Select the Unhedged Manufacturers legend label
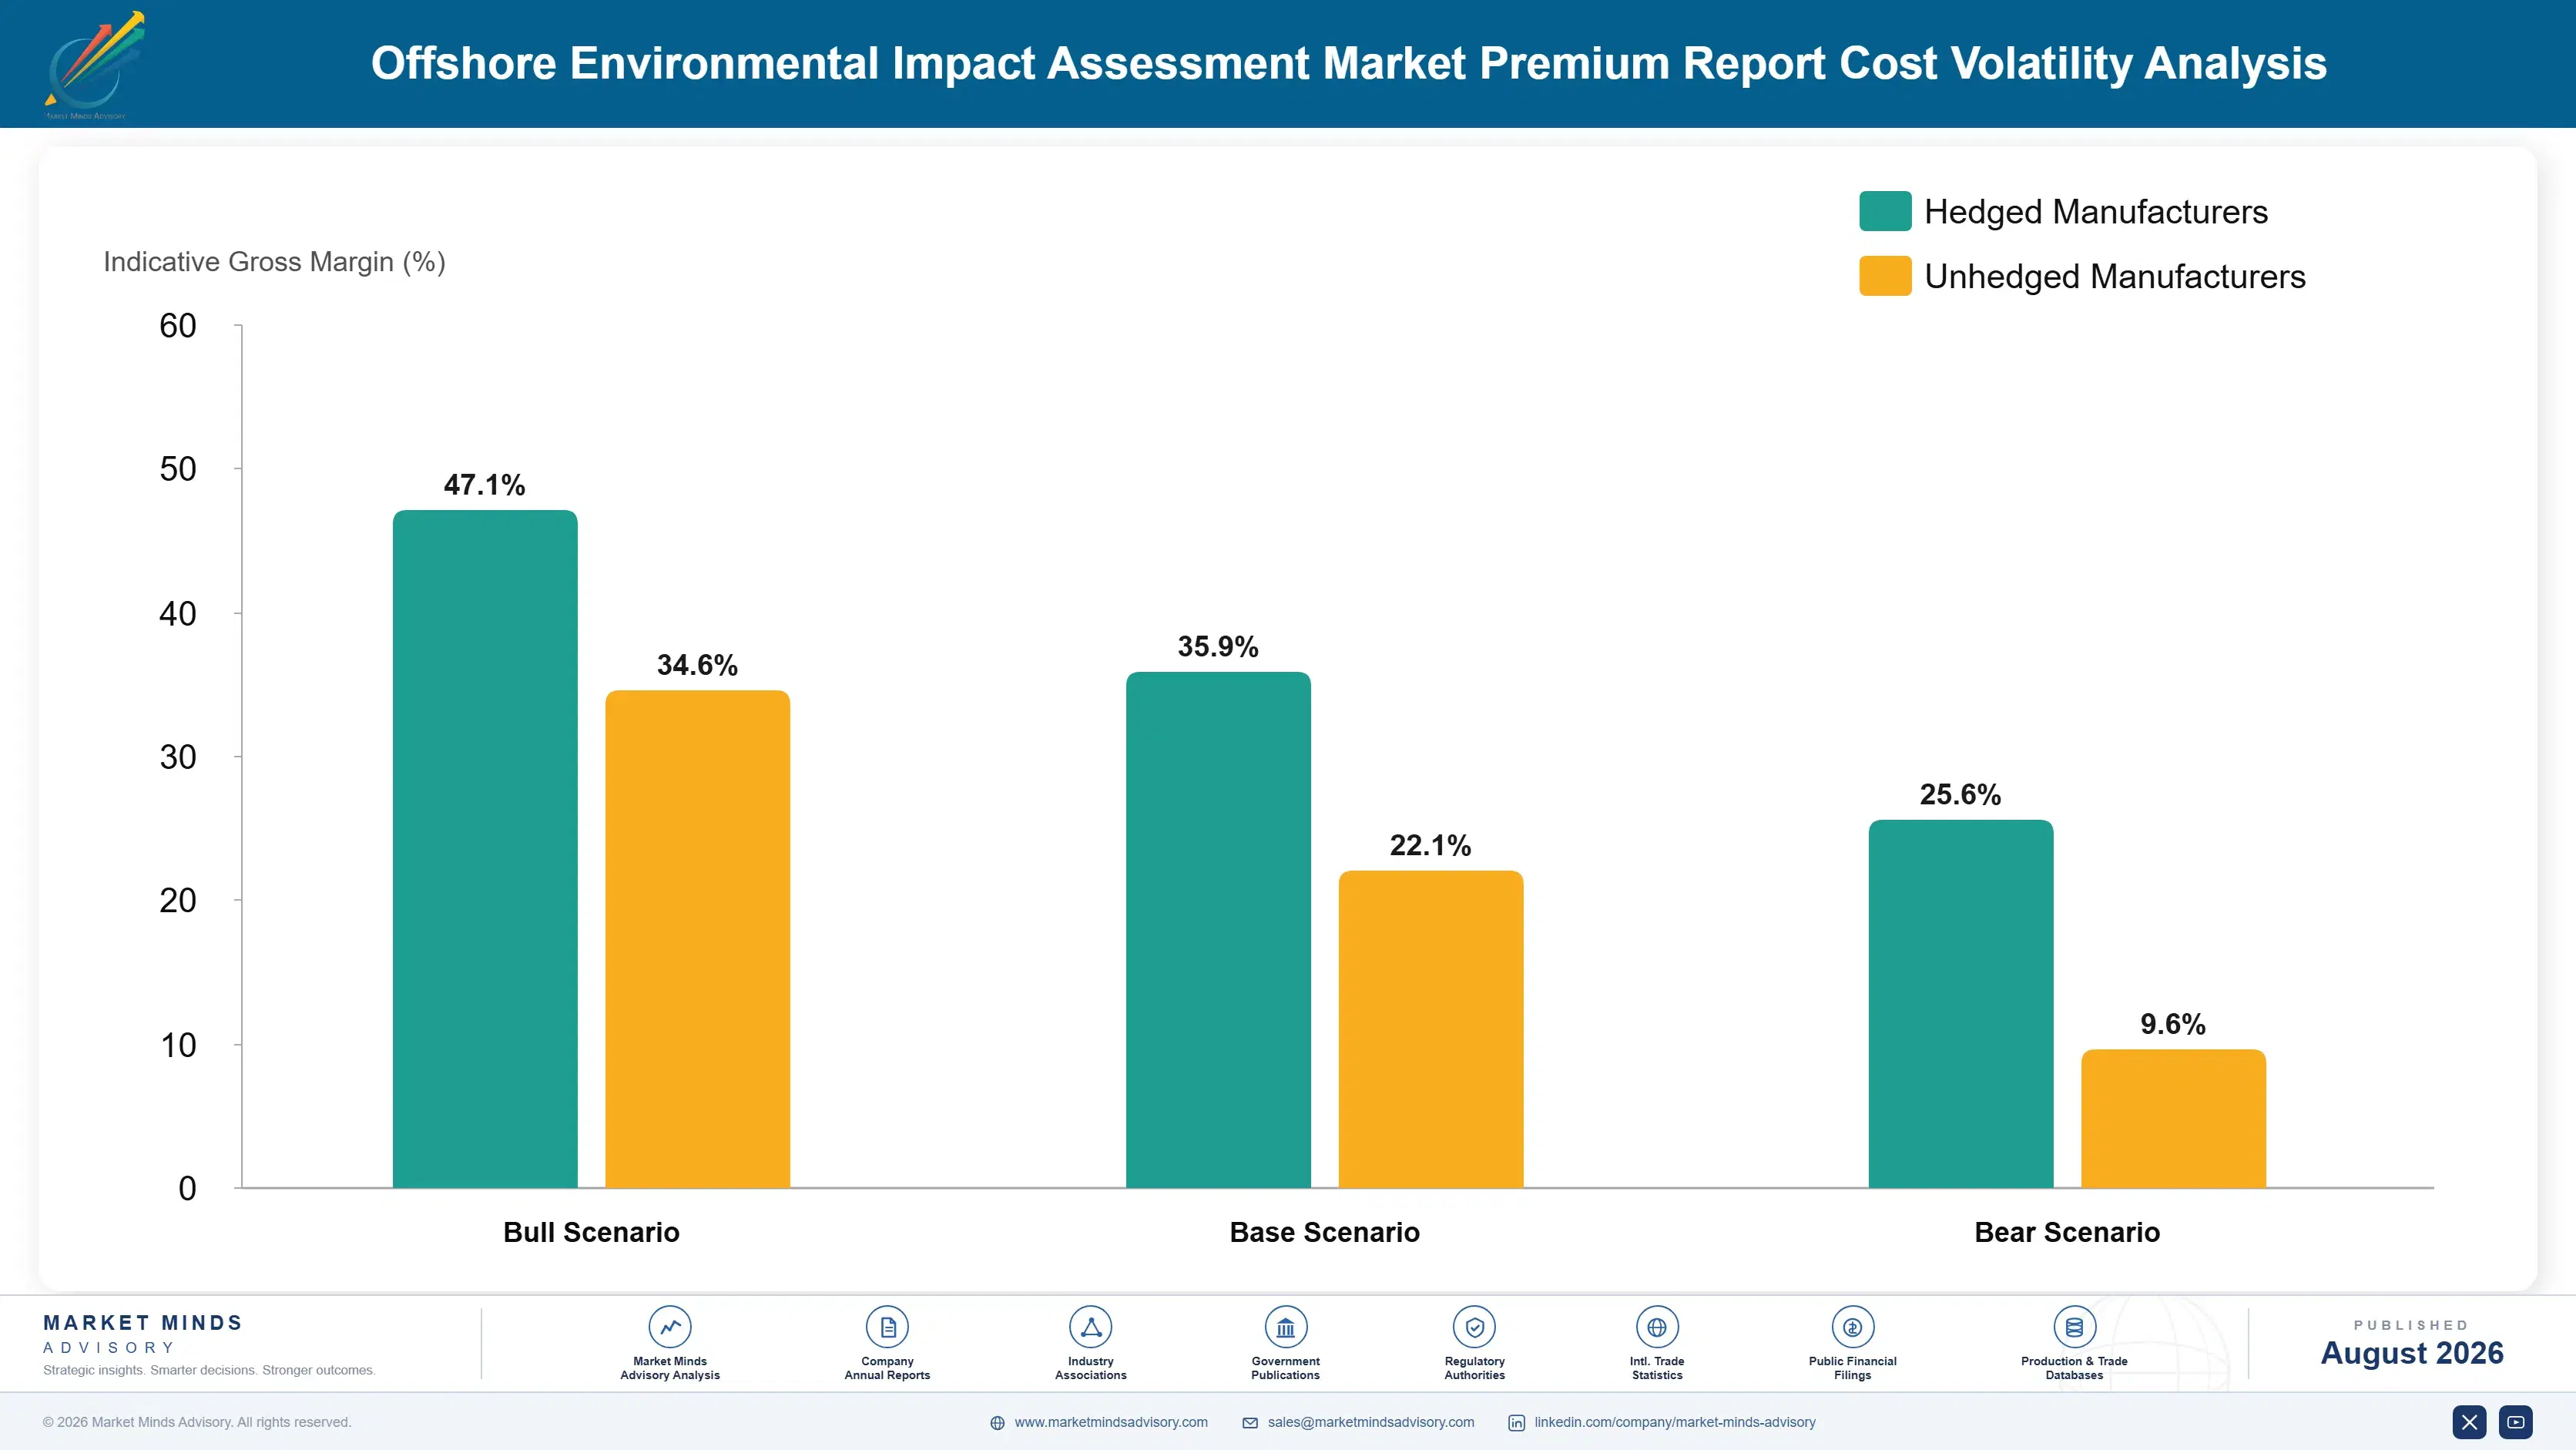 coord(2115,276)
